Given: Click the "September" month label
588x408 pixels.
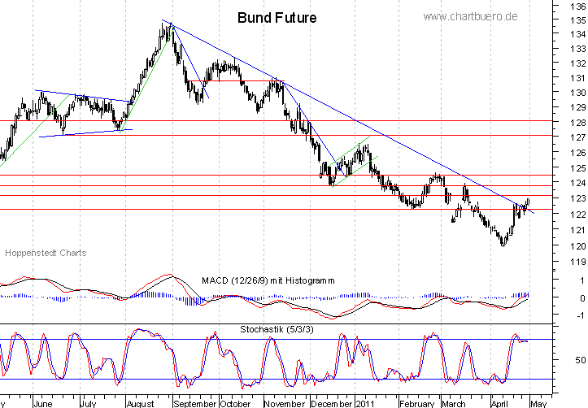Looking at the screenshot, I should (195, 403).
